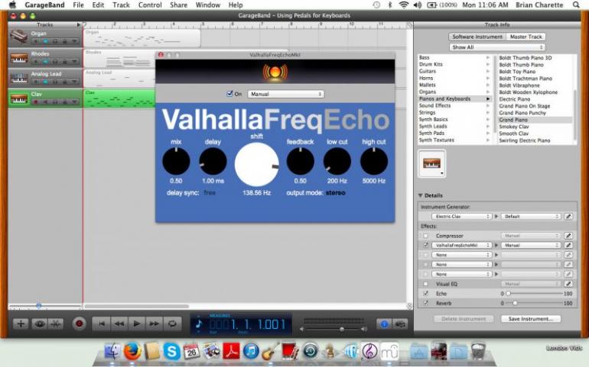This screenshot has width=589, height=367.
Task: Open the Manual preset dropdown beside ValhallaFreqEchoMkI
Action: 531,245
